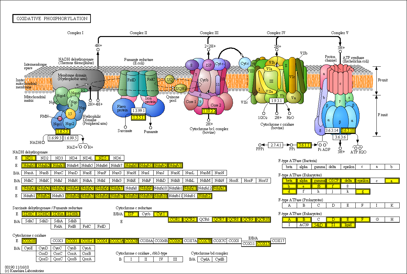Image resolution: width=407 pixels, height=274 pixels.
Task: Select the blue Flavo protein shape
Action: (122, 108)
